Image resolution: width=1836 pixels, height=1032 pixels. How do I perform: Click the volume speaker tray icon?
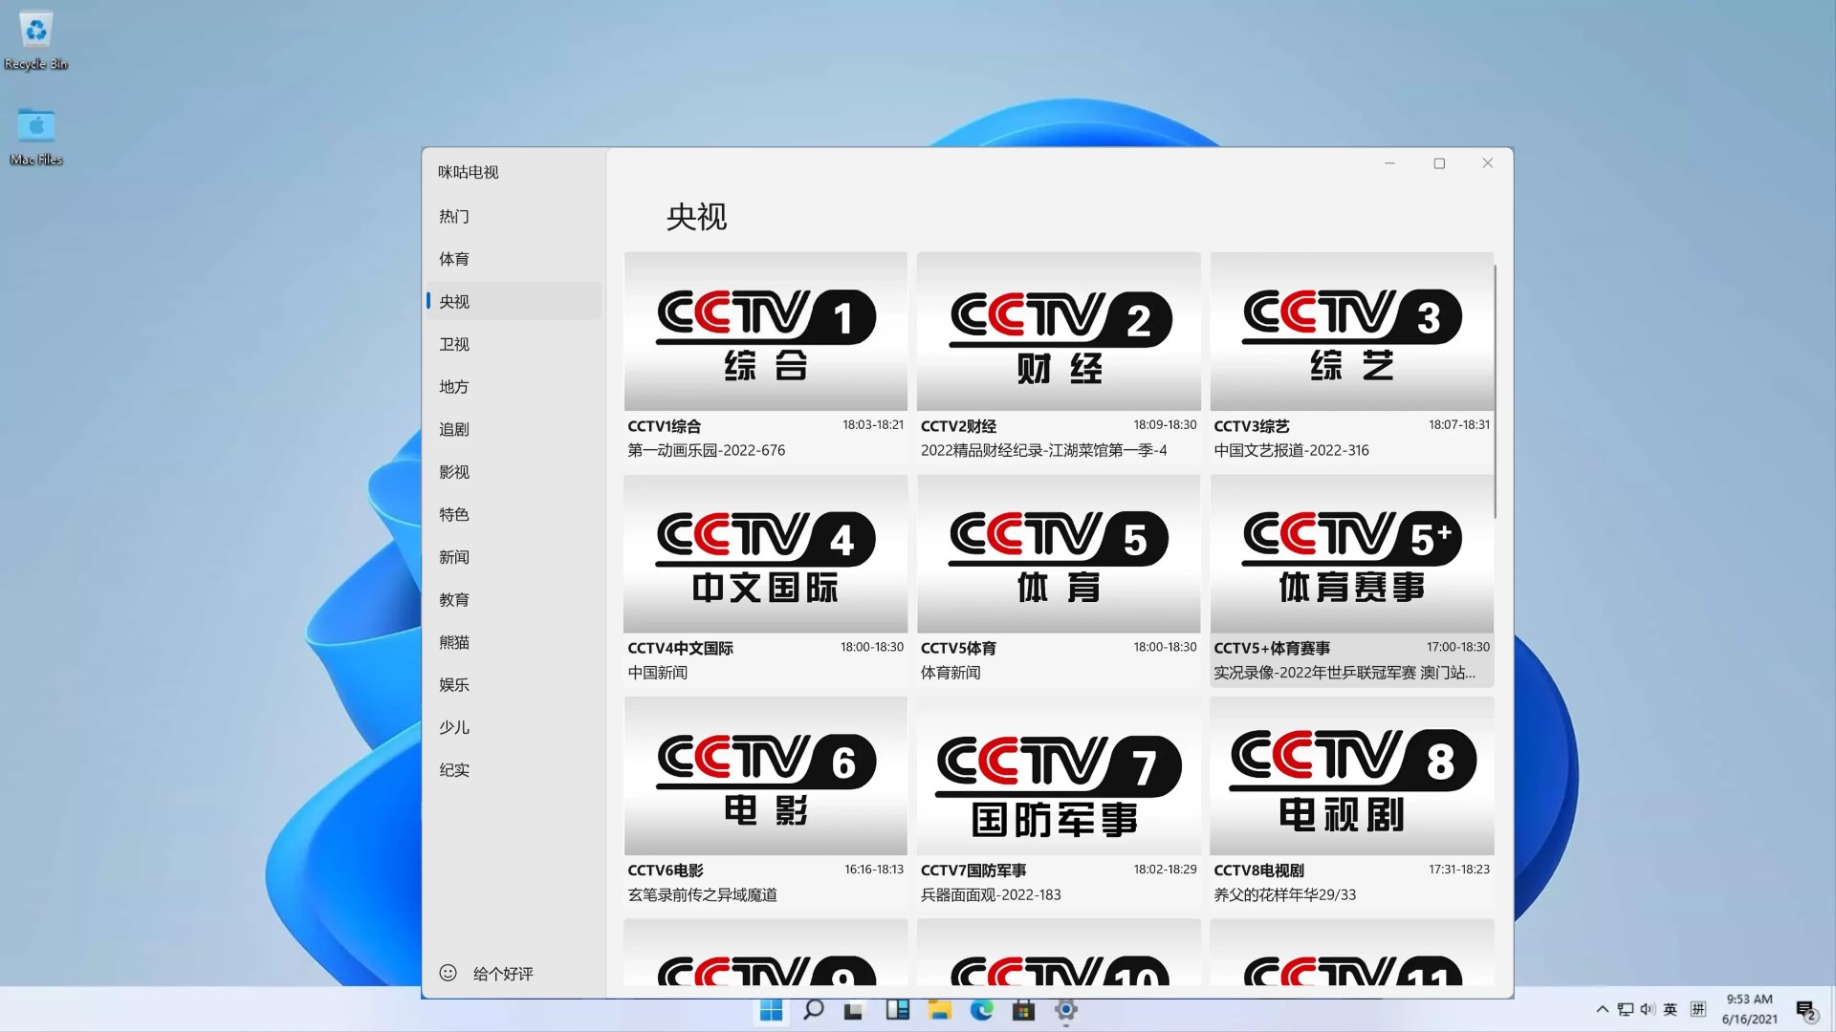coord(1647,1009)
